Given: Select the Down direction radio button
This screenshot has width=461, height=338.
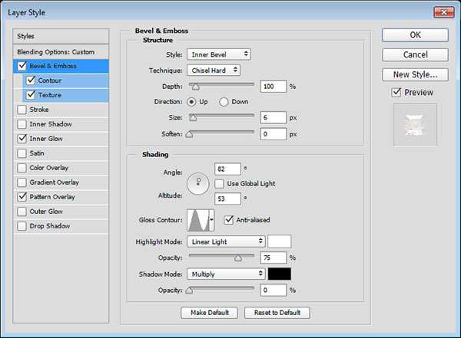Looking at the screenshot, I should (x=224, y=101).
